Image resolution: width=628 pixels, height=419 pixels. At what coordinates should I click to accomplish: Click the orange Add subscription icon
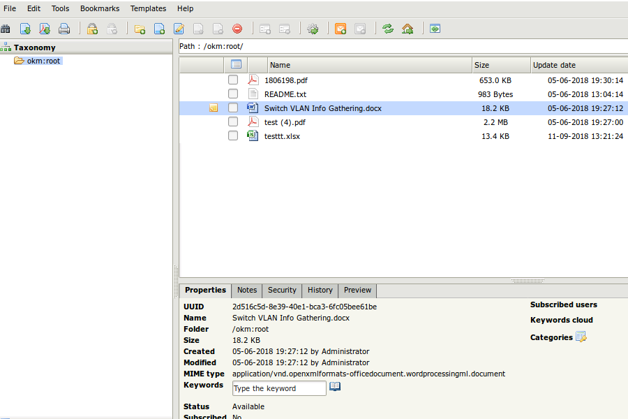341,29
